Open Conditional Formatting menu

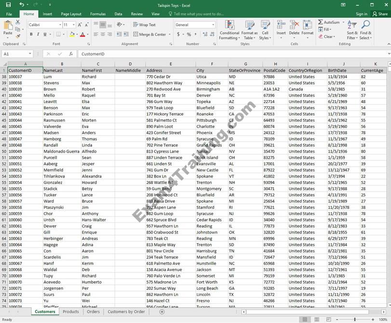tap(229, 29)
